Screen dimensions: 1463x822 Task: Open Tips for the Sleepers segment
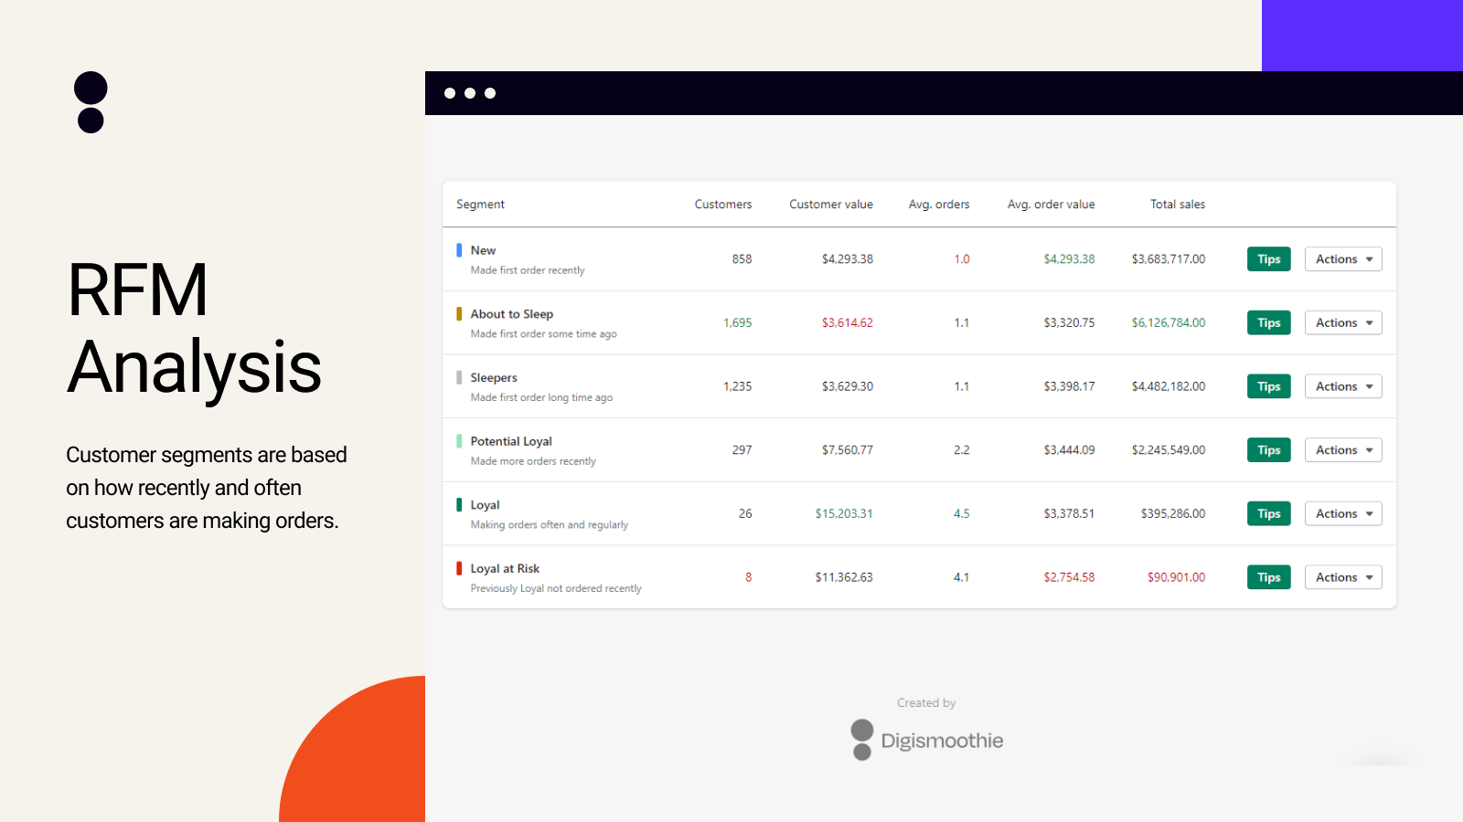click(1268, 386)
